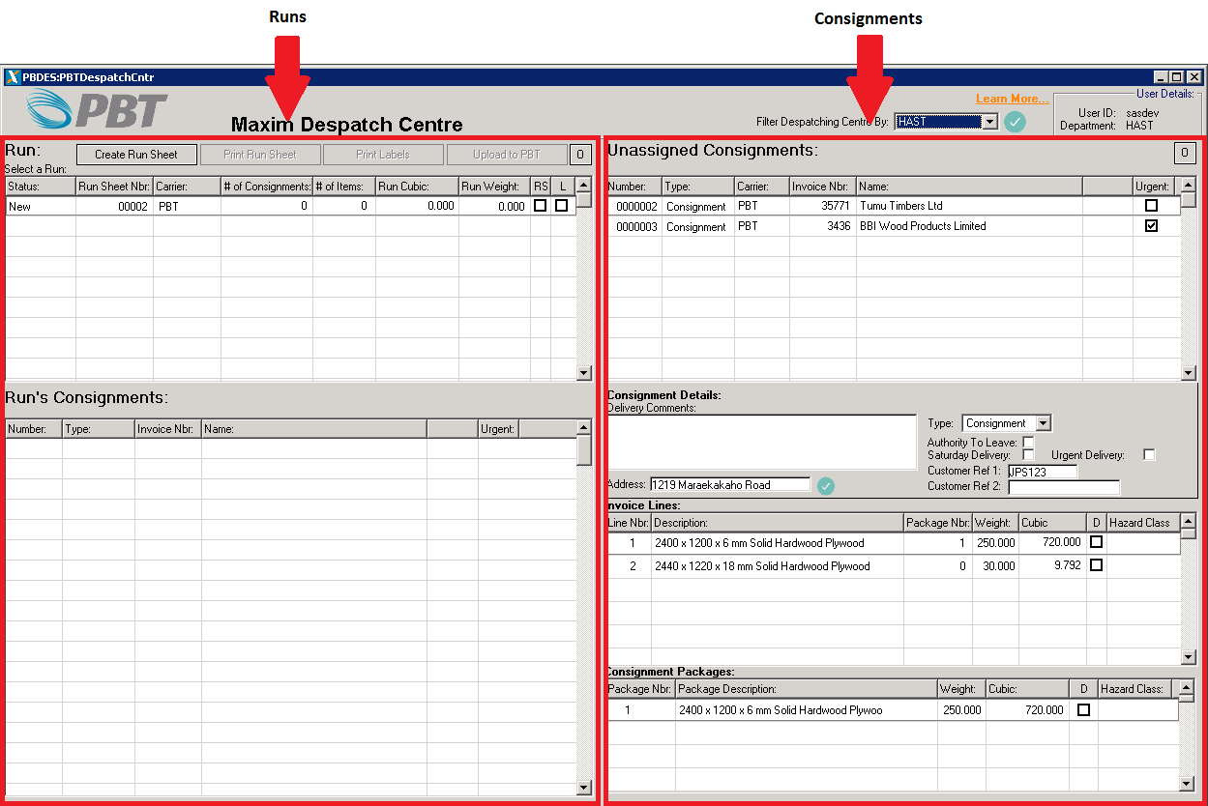Click the Name header in Unassigned Consignments

(x=969, y=186)
